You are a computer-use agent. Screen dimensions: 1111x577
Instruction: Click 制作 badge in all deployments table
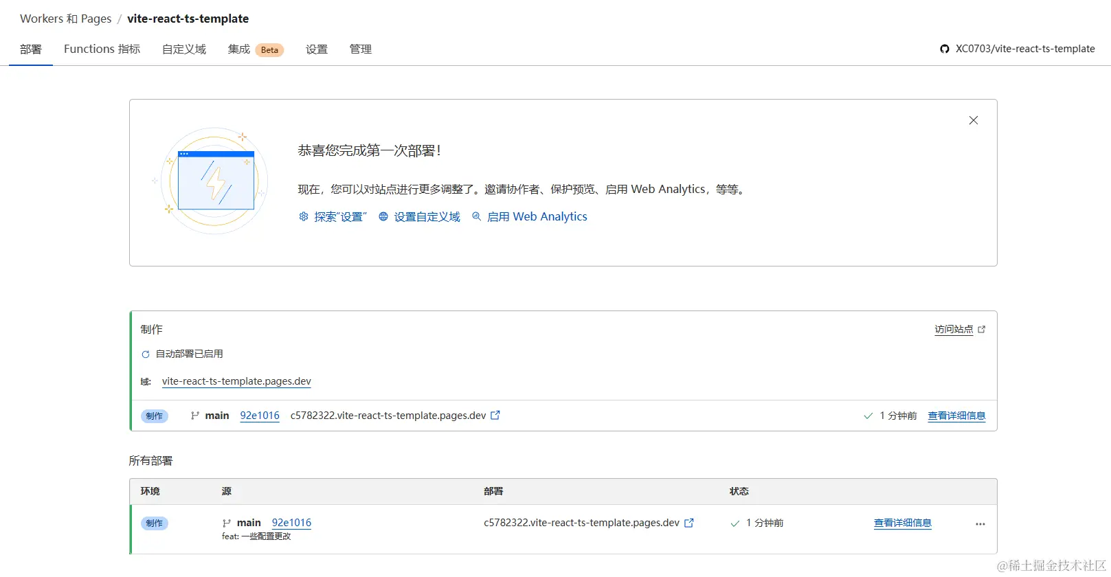point(155,523)
